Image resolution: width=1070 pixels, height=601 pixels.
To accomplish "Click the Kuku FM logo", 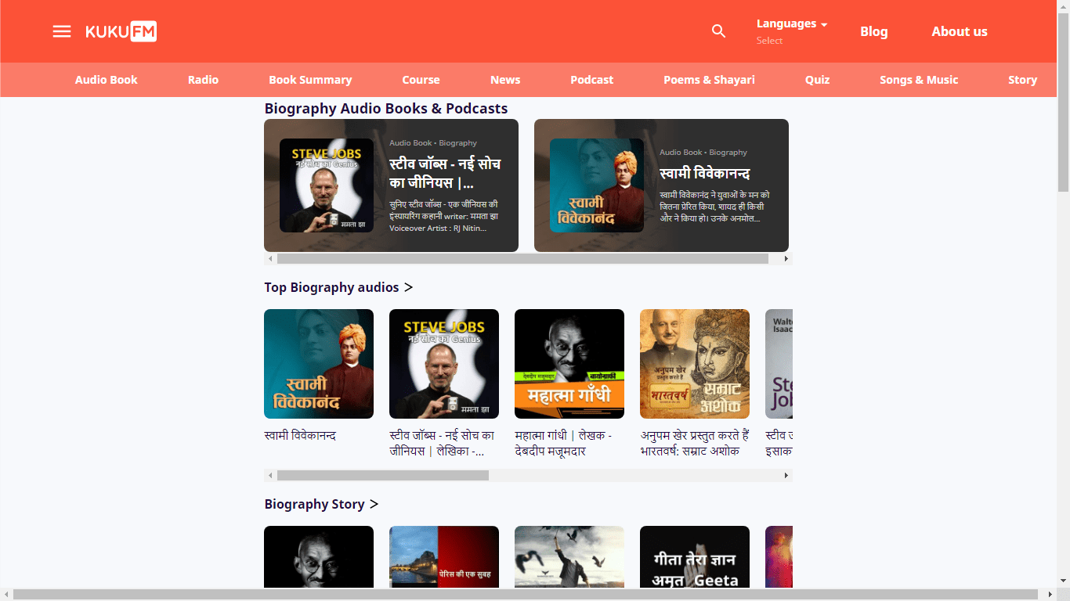I will pyautogui.click(x=121, y=31).
